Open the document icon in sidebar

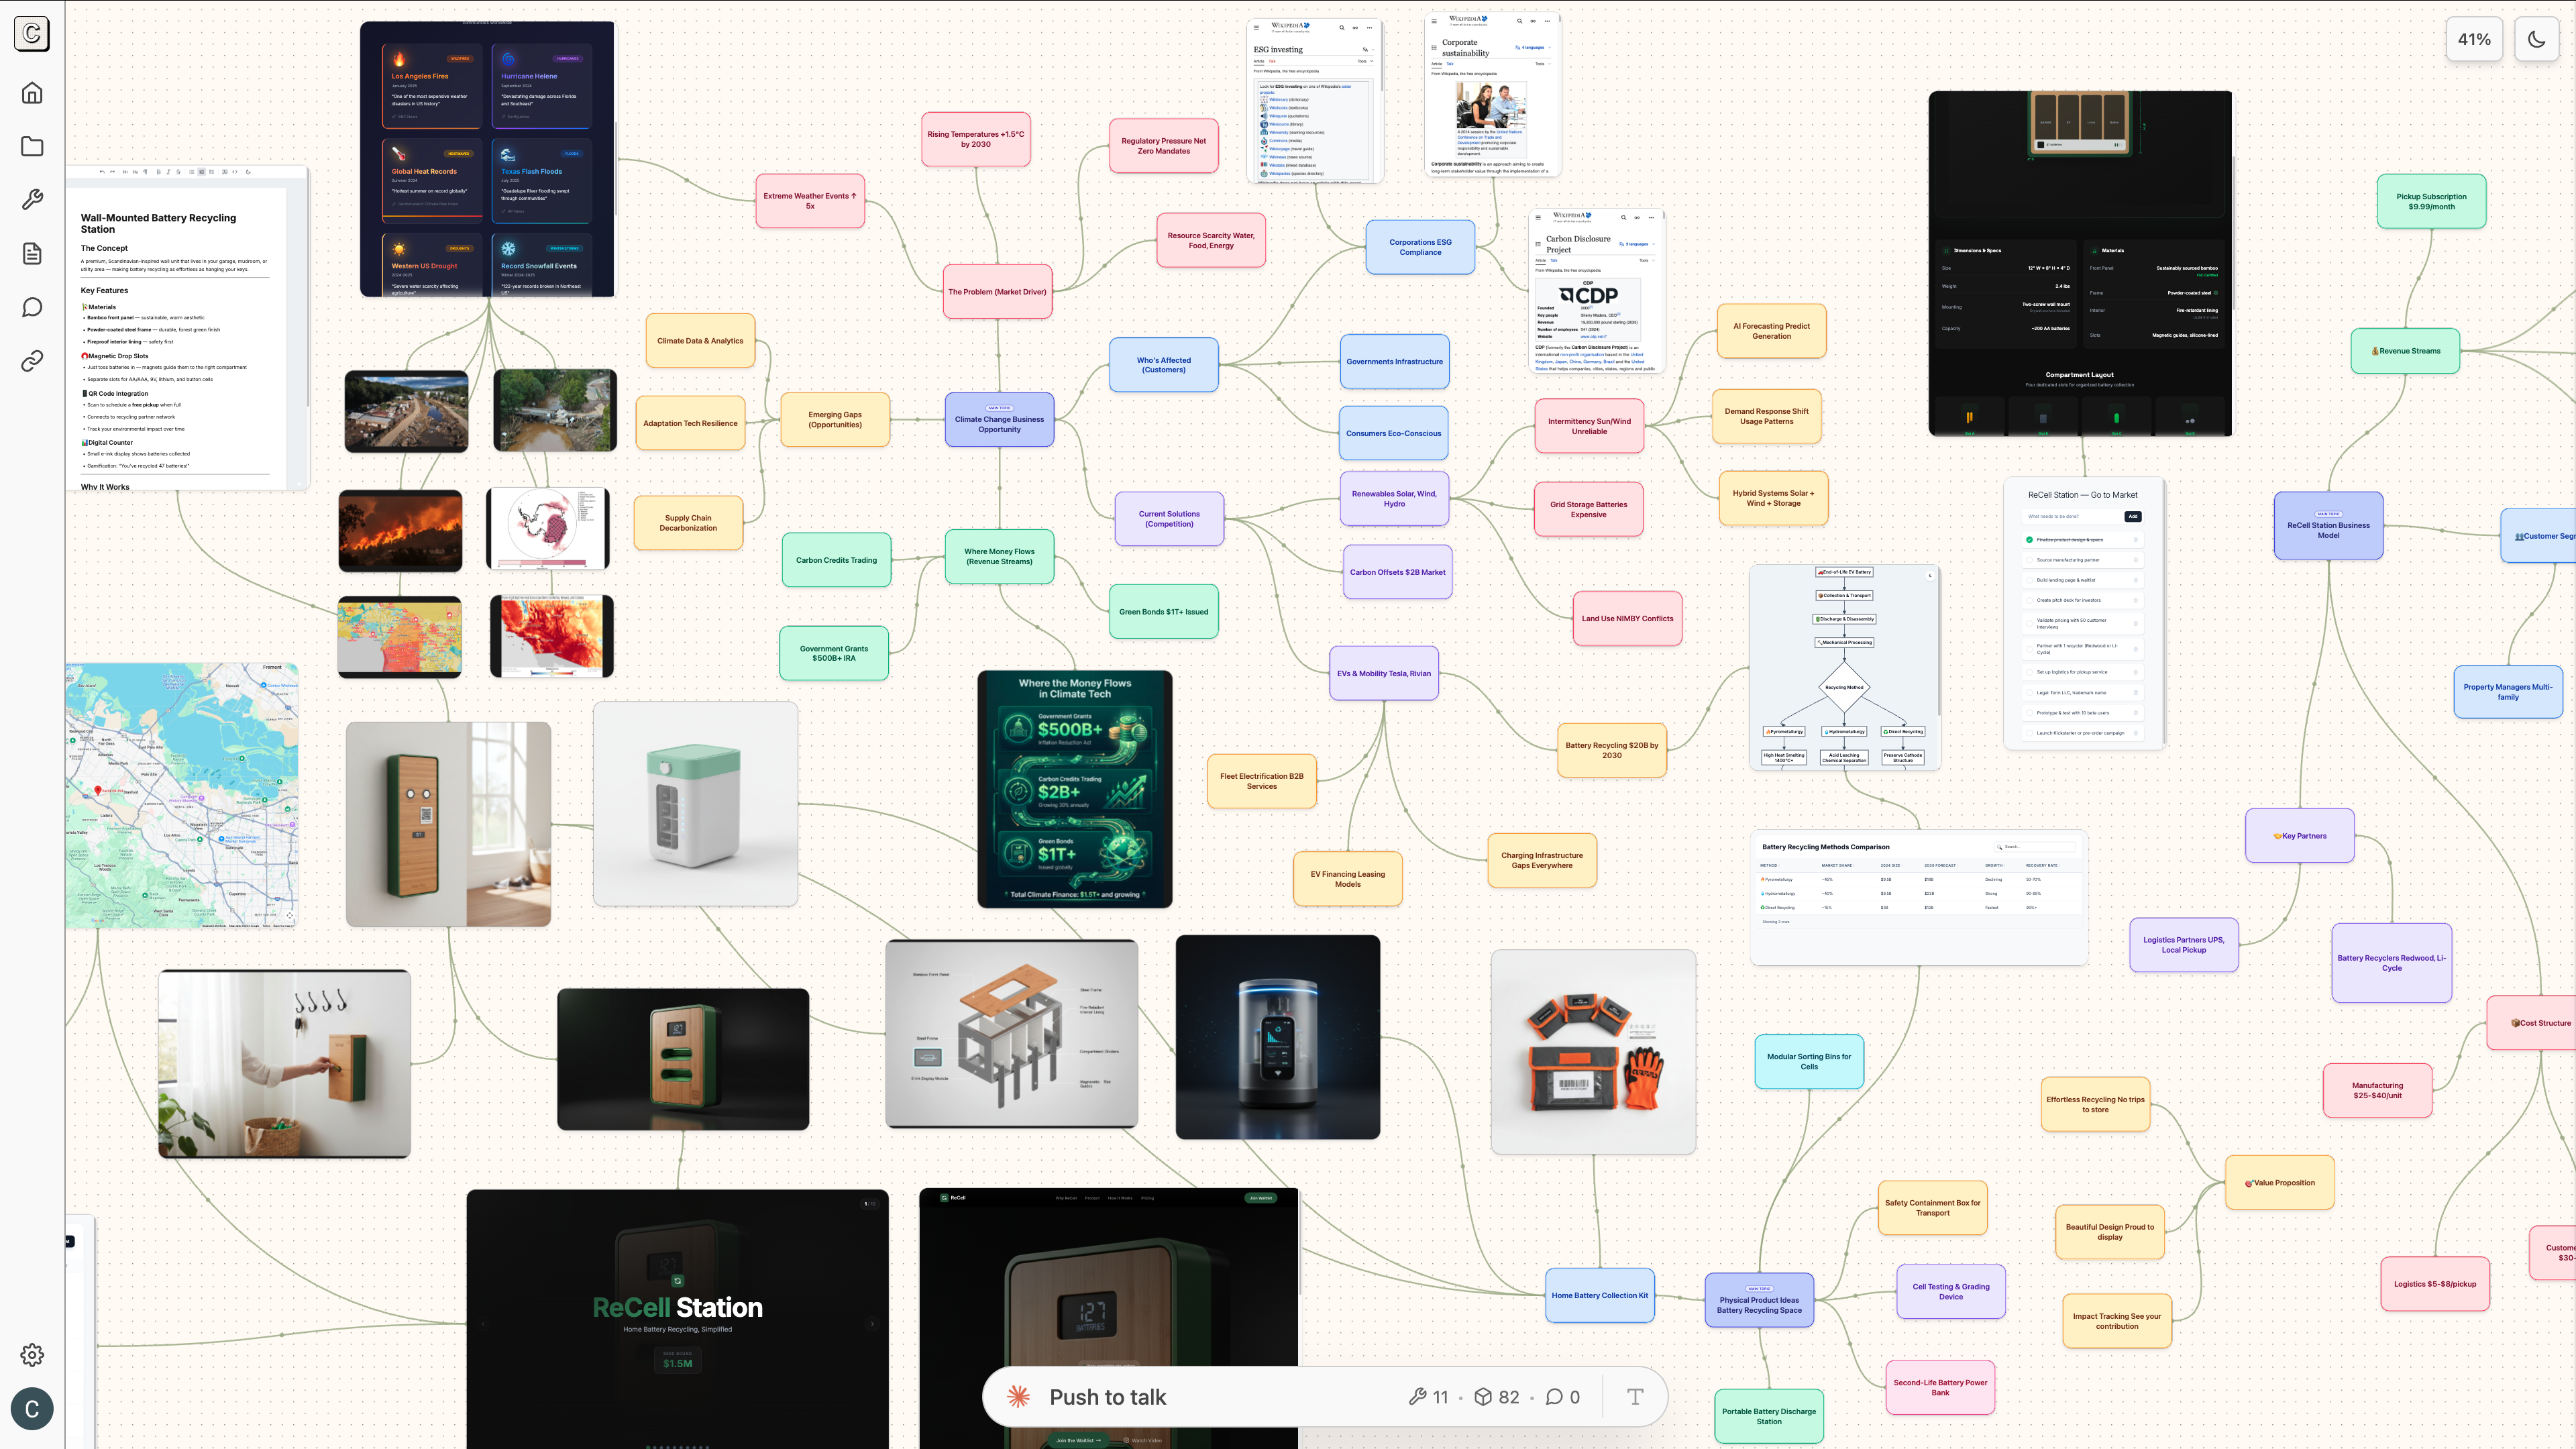click(32, 254)
